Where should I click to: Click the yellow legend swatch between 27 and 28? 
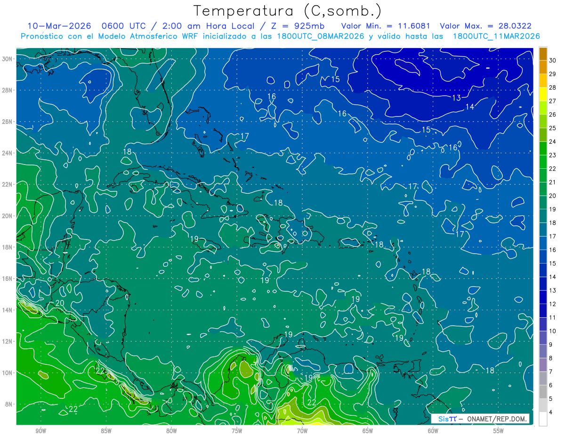tap(543, 94)
